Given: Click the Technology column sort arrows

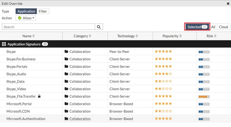Looking at the screenshot, I should pos(137,36).
